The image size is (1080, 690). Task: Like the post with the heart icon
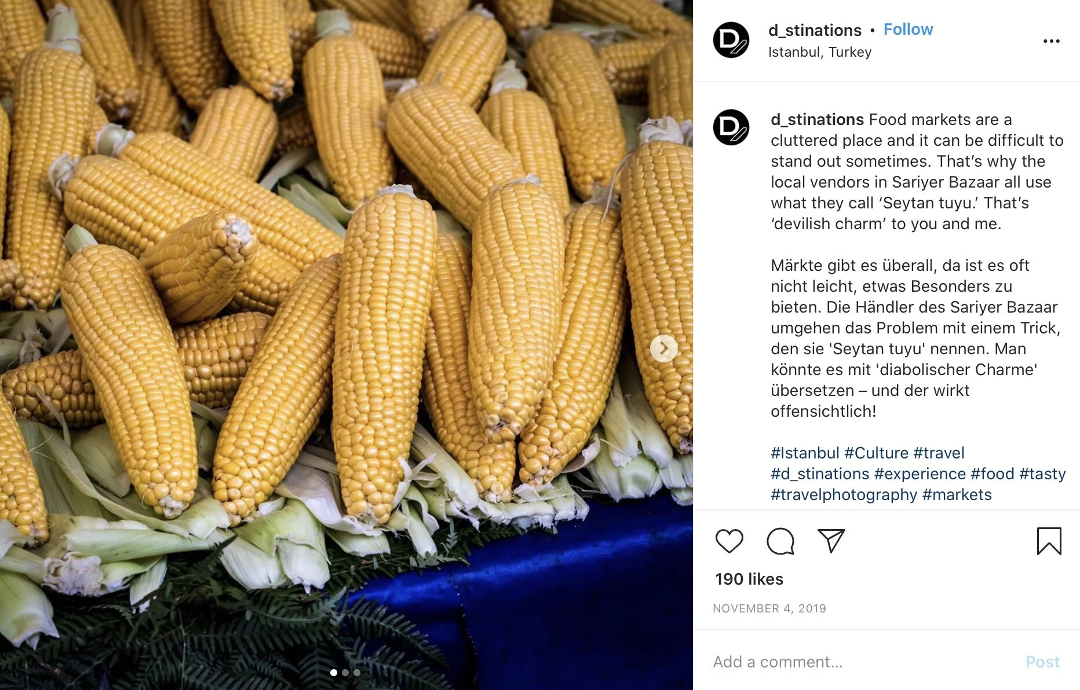(729, 541)
